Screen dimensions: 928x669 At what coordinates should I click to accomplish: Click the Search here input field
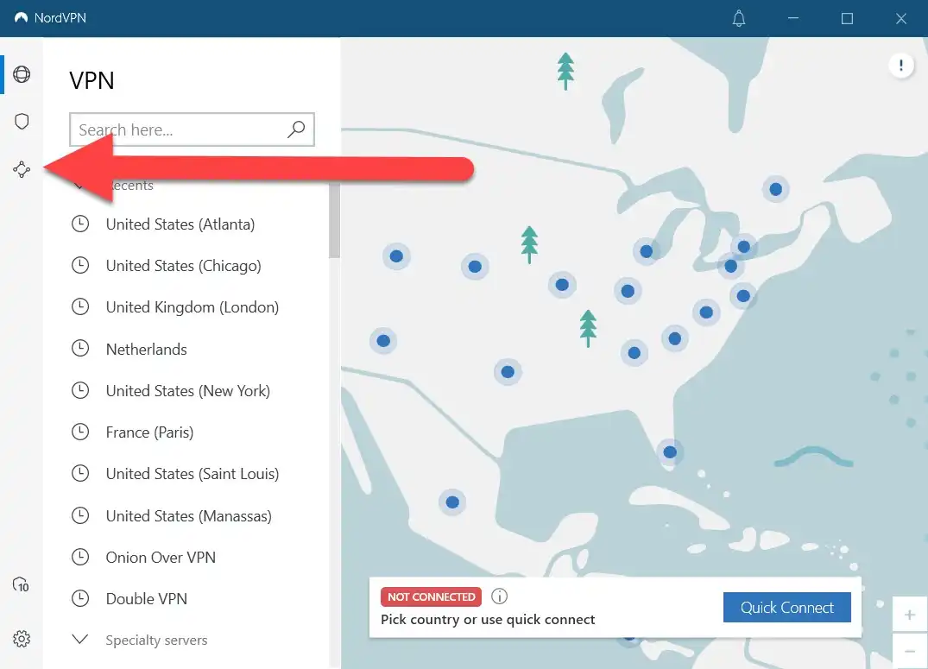click(x=173, y=129)
